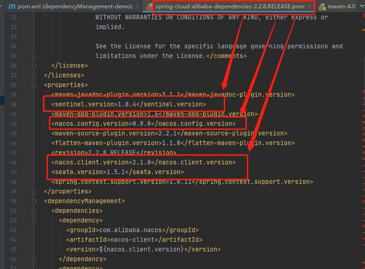Click artifactId nacos-client line
Viewport: 365px width, 269px height.
(x=134, y=240)
